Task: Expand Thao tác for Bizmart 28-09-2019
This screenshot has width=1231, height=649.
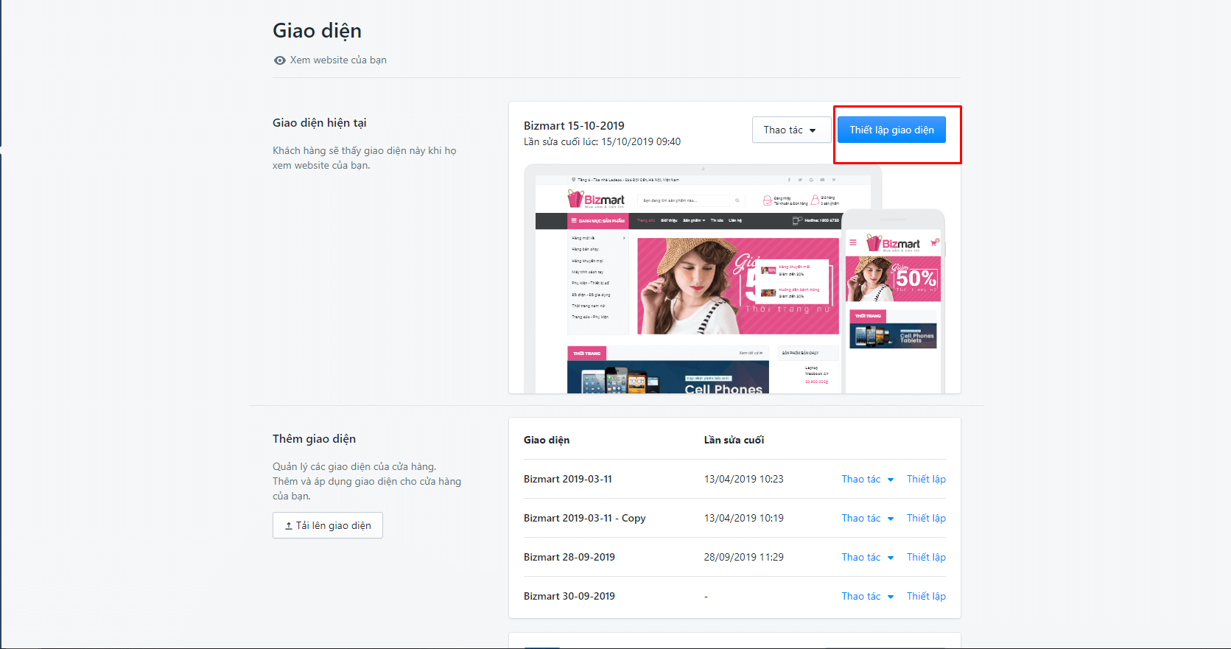Action: pos(868,557)
